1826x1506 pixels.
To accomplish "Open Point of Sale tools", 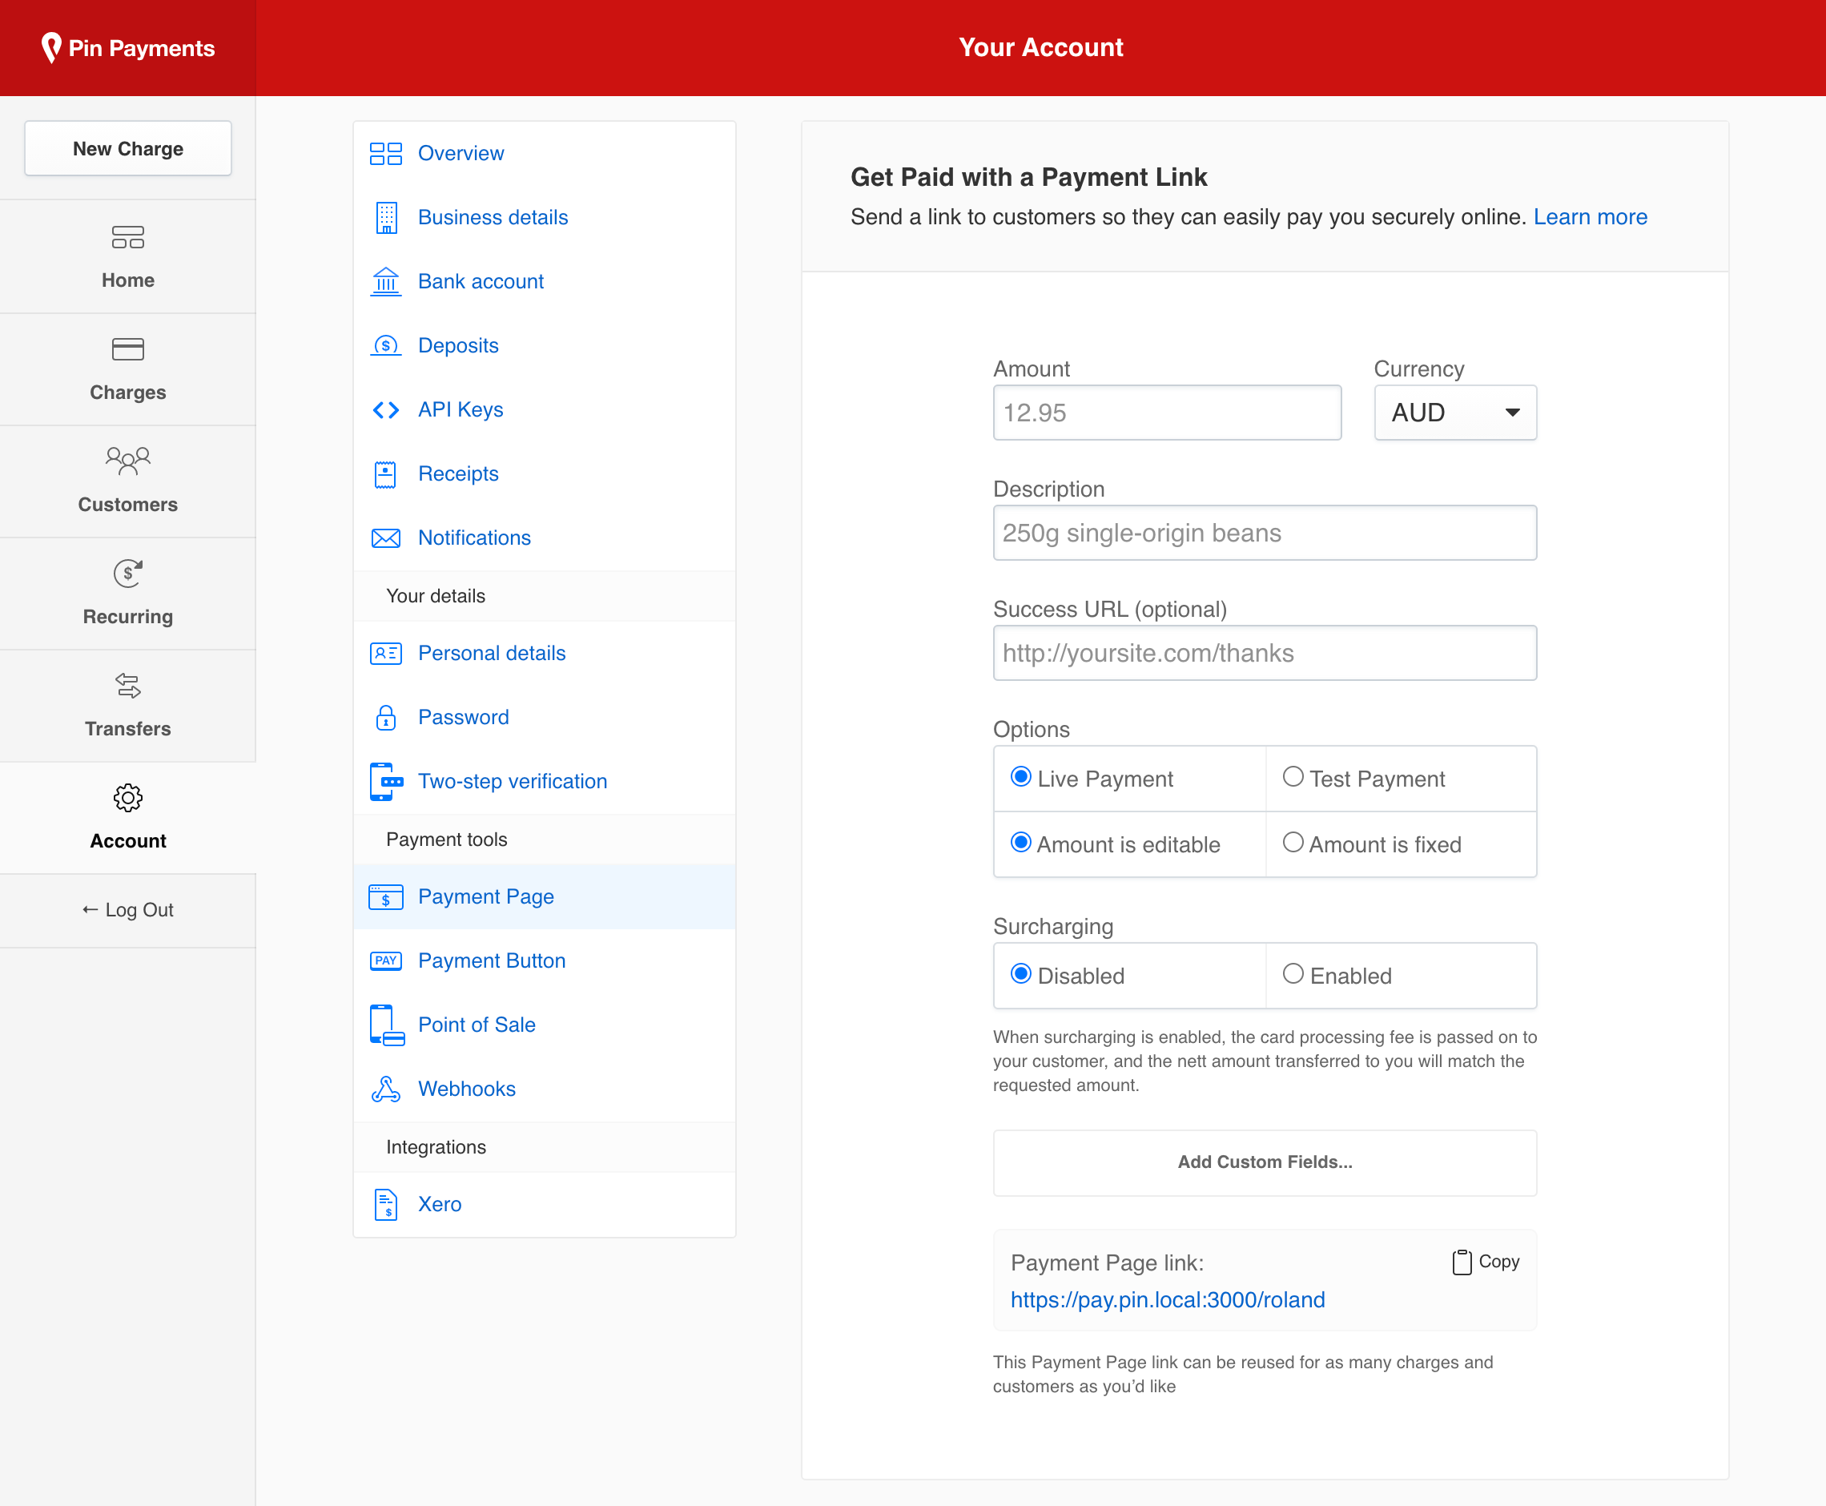I will click(x=544, y=1025).
